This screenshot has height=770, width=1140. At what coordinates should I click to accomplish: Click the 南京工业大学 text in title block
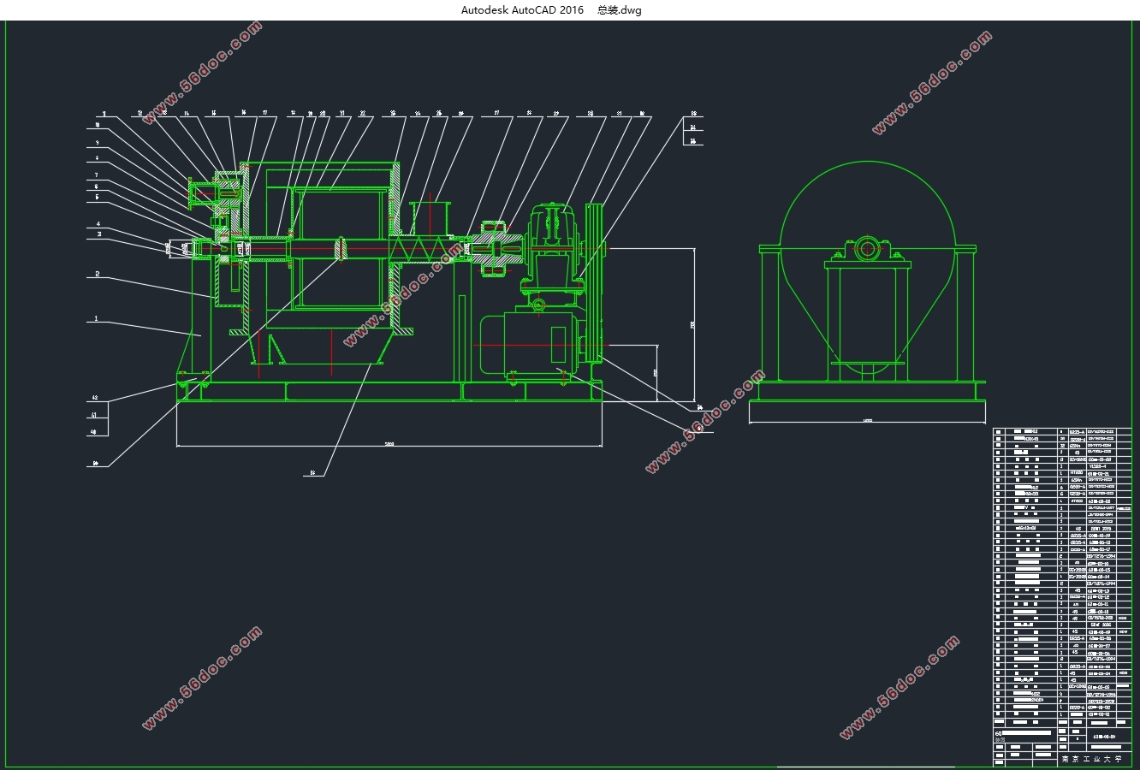(1090, 759)
